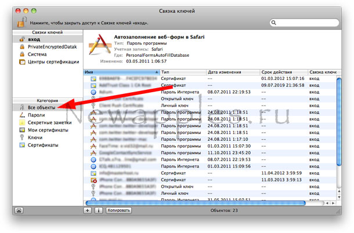Open the 'Ключи' category

(x=35, y=138)
